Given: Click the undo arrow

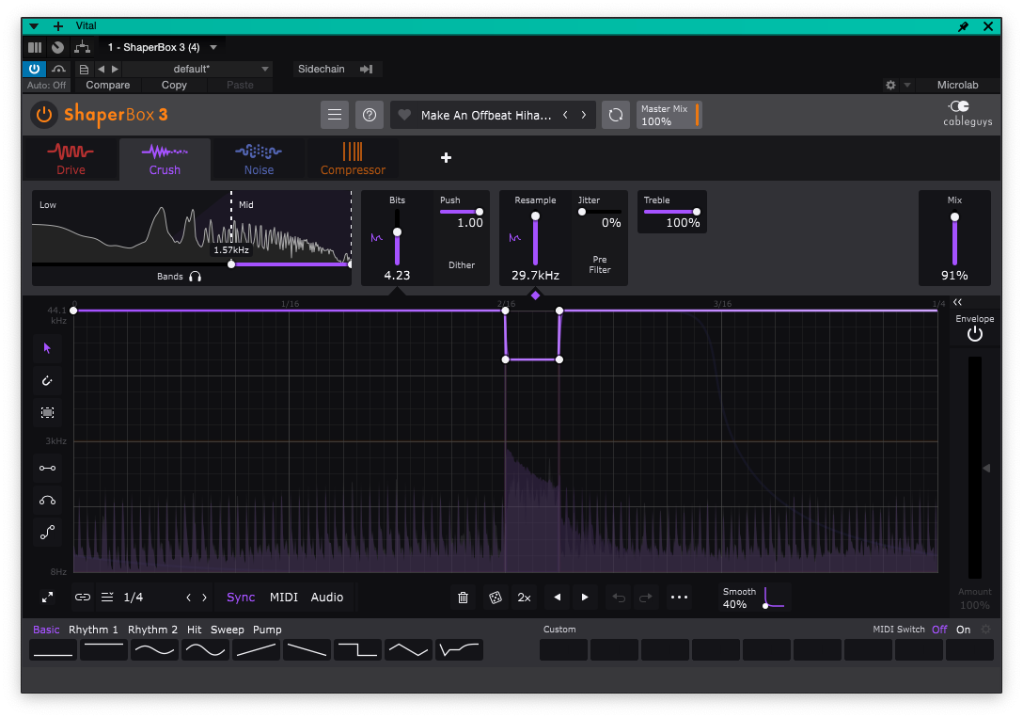Looking at the screenshot, I should click(x=619, y=598).
